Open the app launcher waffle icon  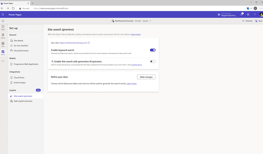click(3, 14)
